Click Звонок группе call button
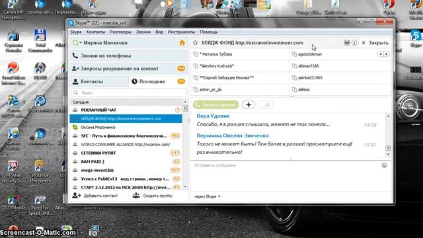The width and height of the screenshot is (423, 238). [216, 104]
